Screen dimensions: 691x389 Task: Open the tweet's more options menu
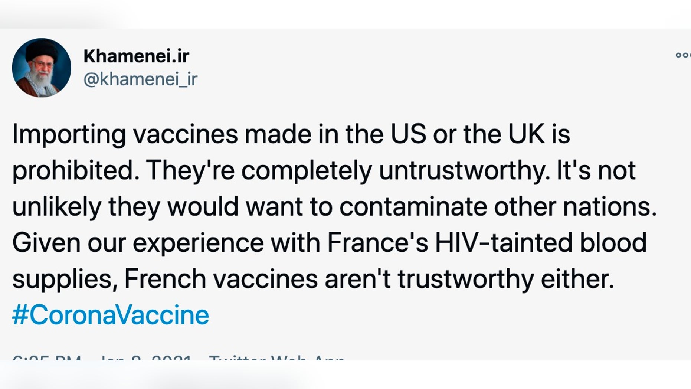683,55
